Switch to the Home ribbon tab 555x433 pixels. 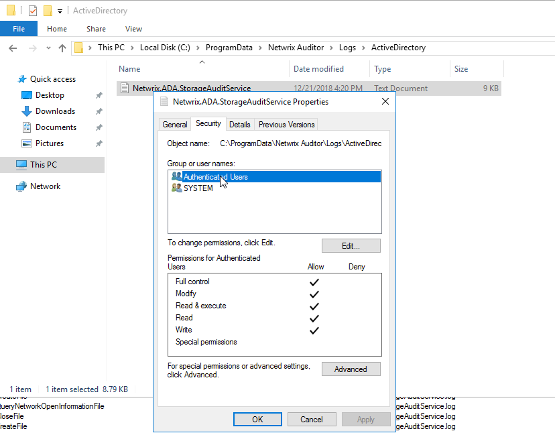coord(56,29)
